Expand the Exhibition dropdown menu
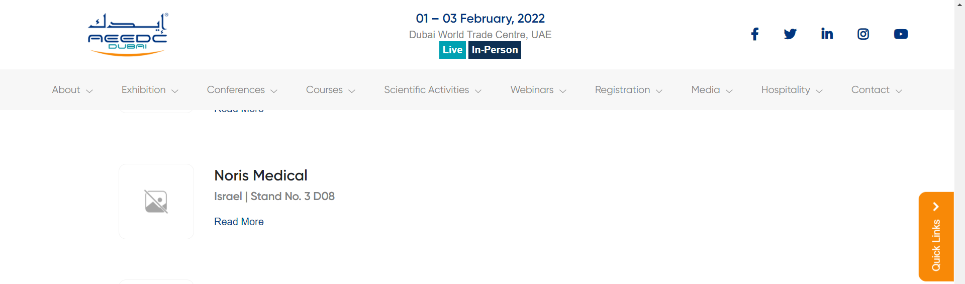The image size is (965, 284). pos(150,90)
